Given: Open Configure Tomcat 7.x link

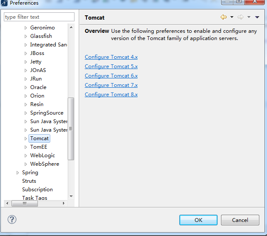Looking at the screenshot, I should tap(111, 85).
